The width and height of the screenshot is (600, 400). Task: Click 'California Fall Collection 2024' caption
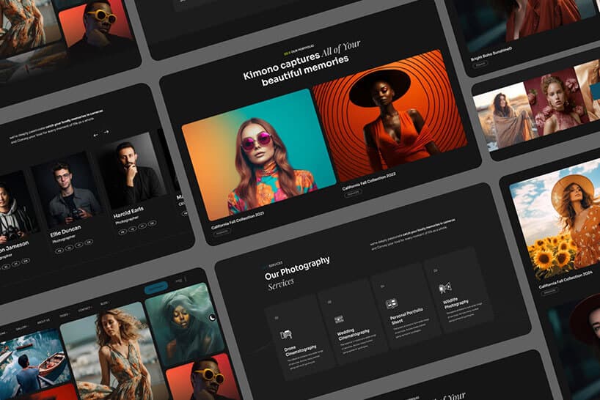pyautogui.click(x=566, y=280)
